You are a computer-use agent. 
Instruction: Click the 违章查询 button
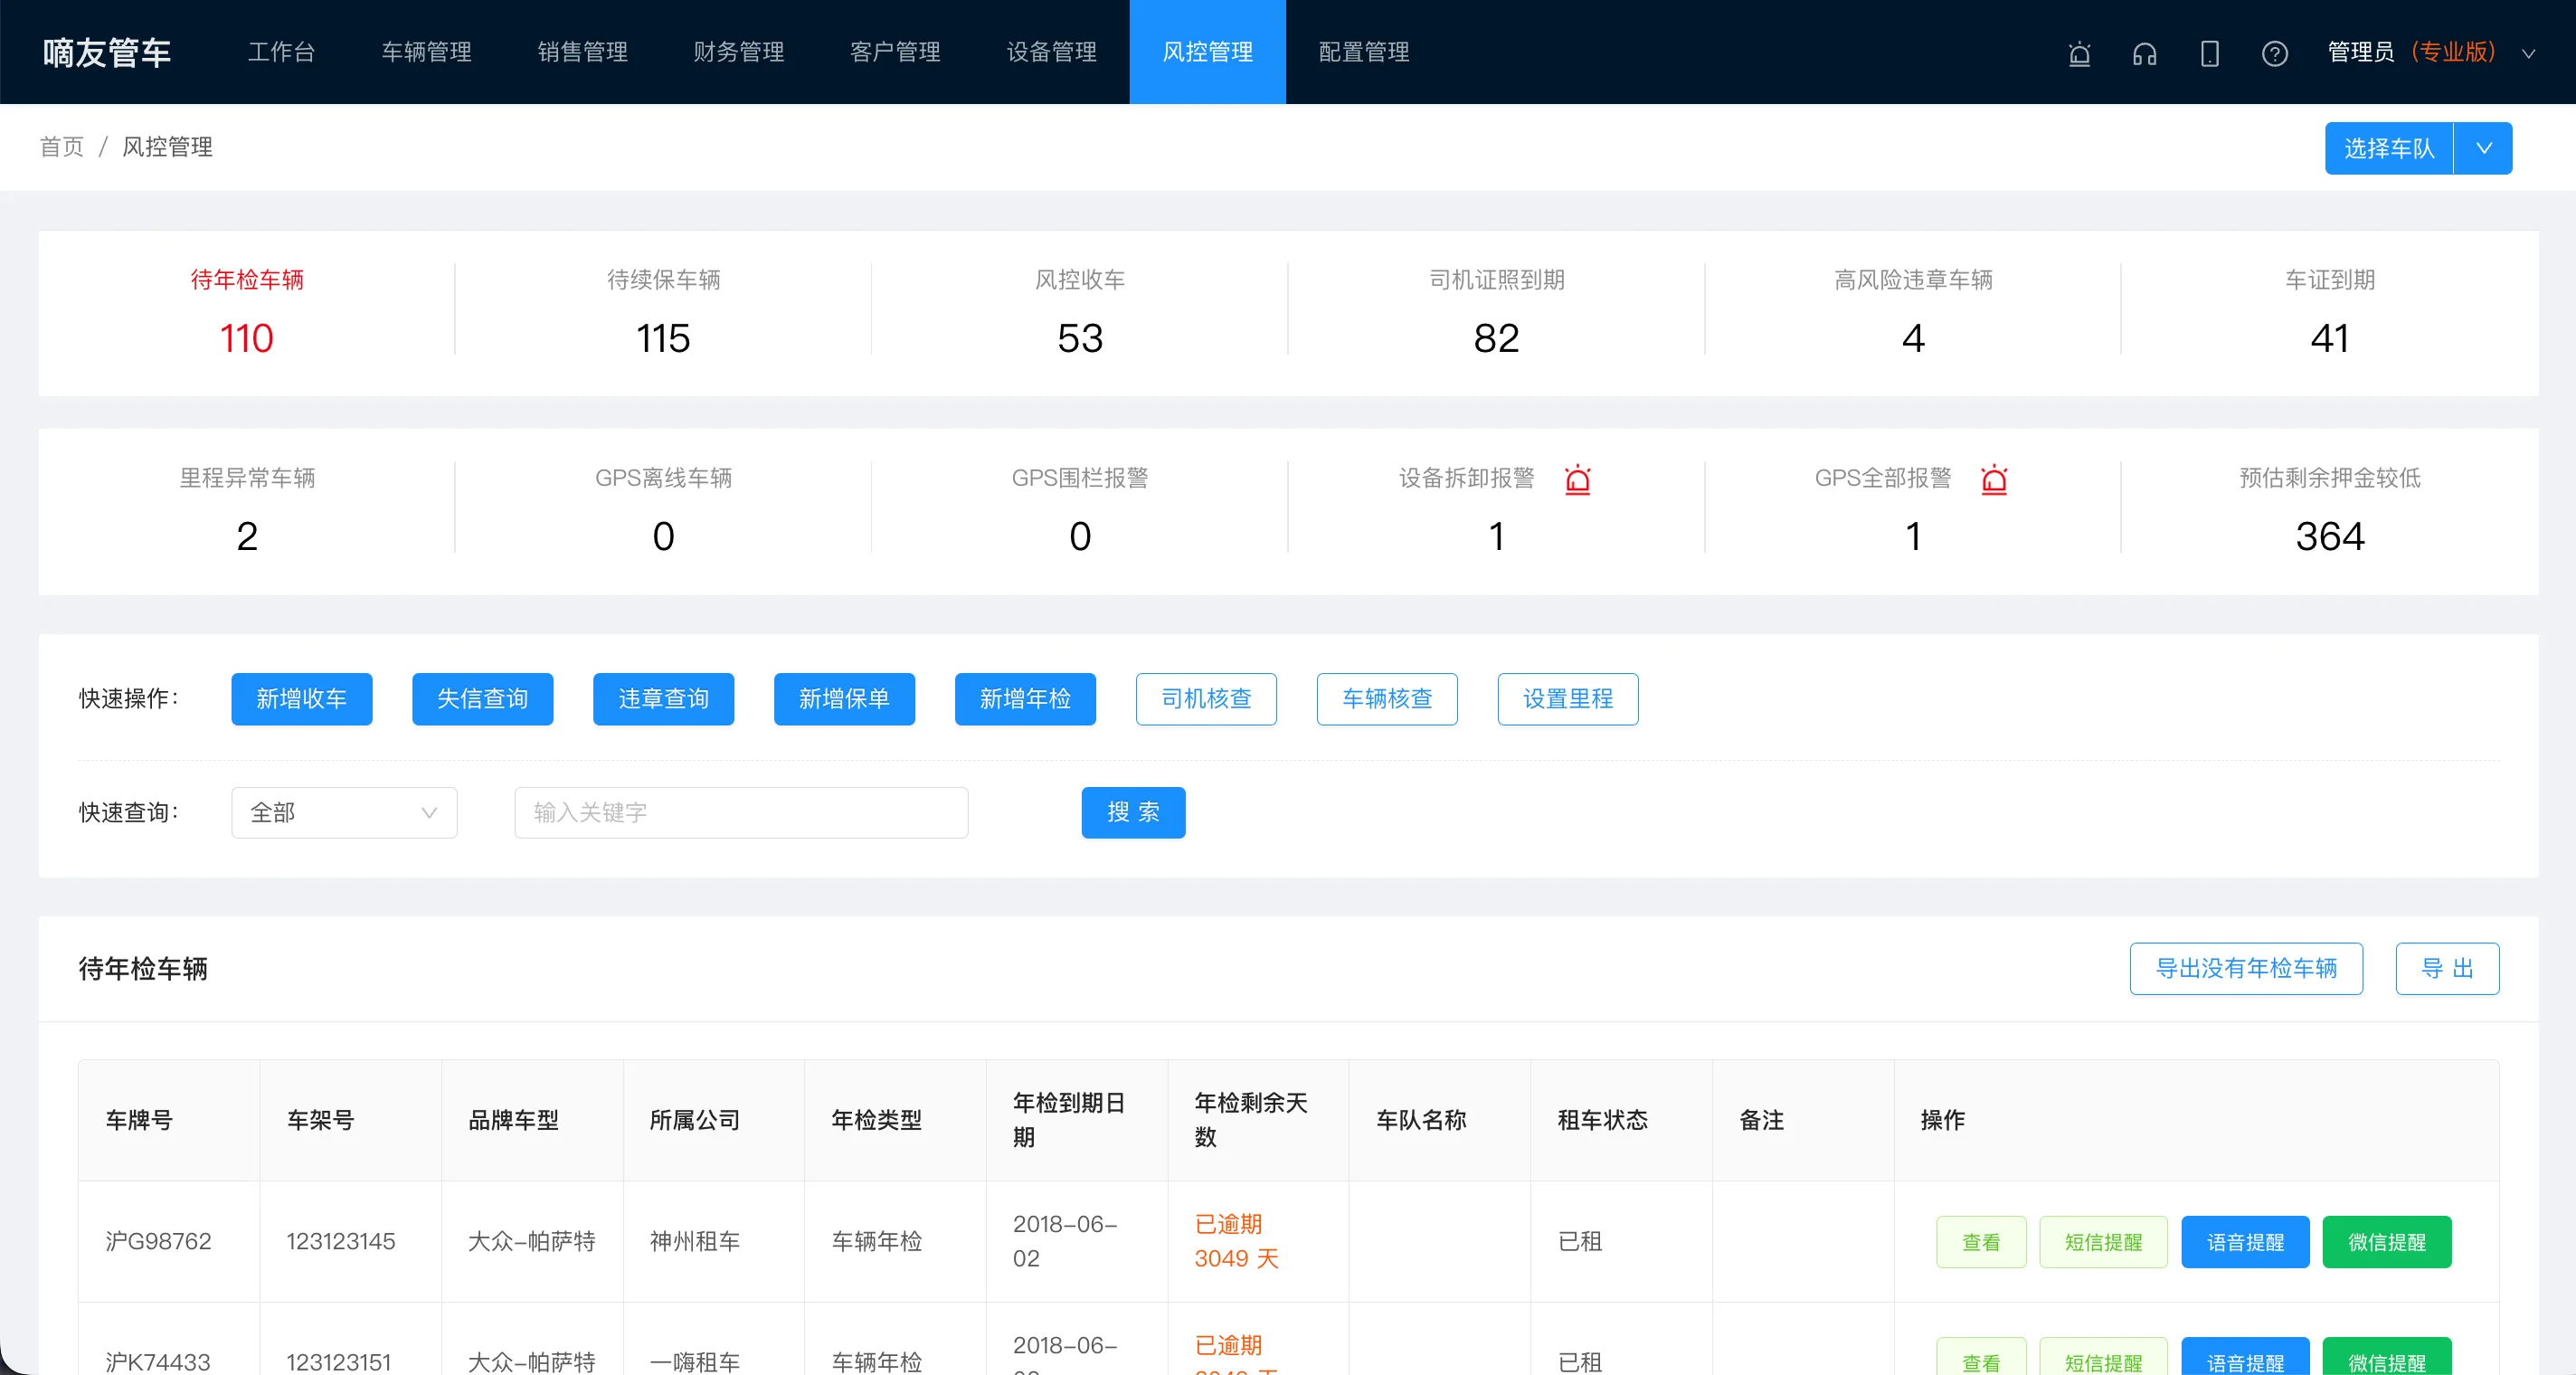point(663,699)
